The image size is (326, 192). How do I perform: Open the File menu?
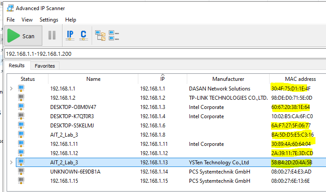click(11, 20)
